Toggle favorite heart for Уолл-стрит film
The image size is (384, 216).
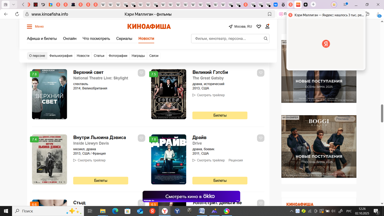pyautogui.click(x=261, y=203)
